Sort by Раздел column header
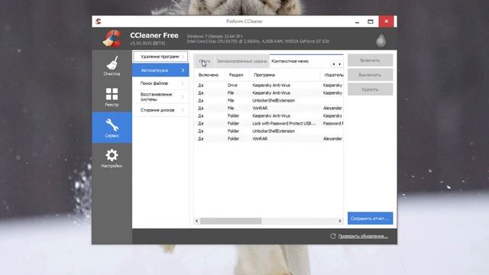Image resolution: width=489 pixels, height=275 pixels. point(237,75)
